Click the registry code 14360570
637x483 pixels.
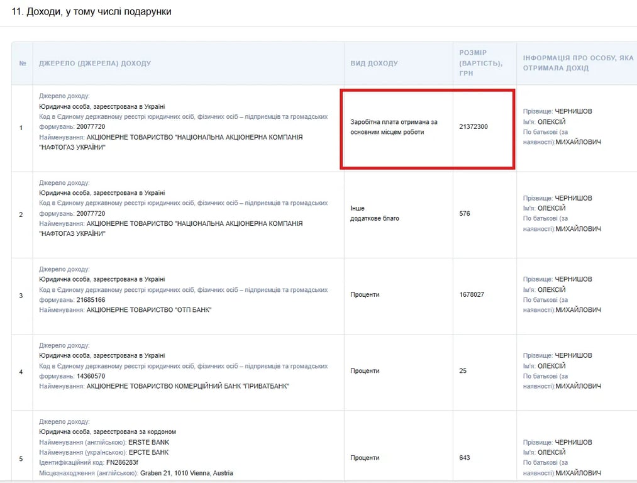click(x=91, y=376)
